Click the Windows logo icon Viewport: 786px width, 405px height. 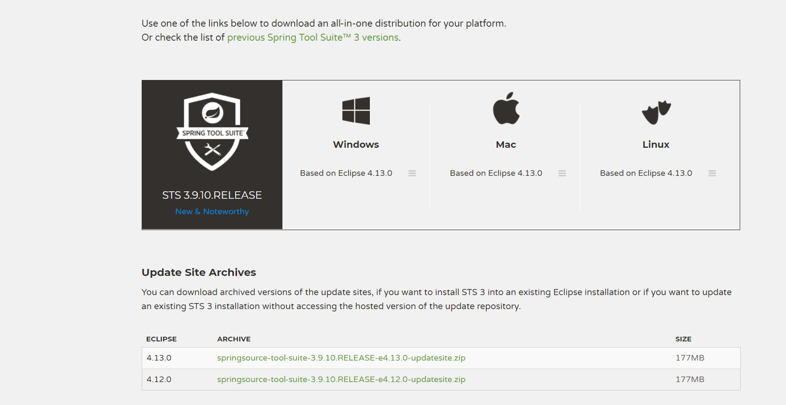point(356,111)
